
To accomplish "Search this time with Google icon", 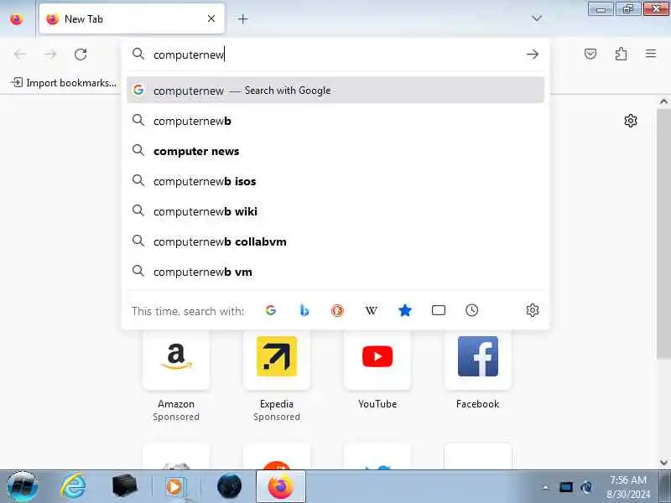I will coord(270,310).
